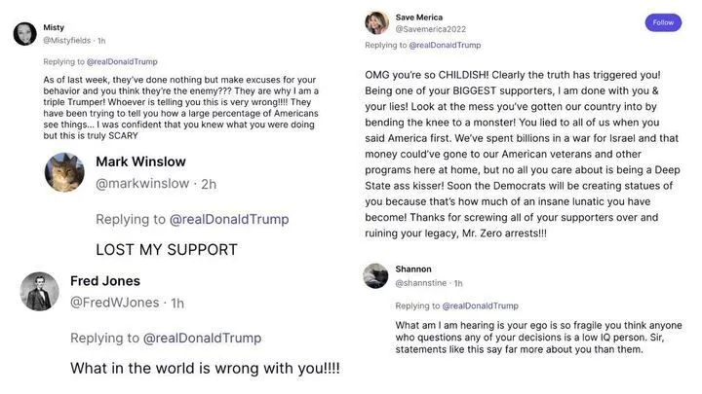Click @realDonaldTrump in Fred Jones's reply
Screen dimensions: 702x394
pos(202,339)
